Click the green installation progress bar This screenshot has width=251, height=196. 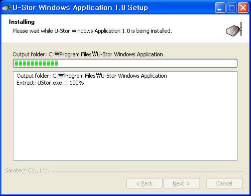[125, 63]
